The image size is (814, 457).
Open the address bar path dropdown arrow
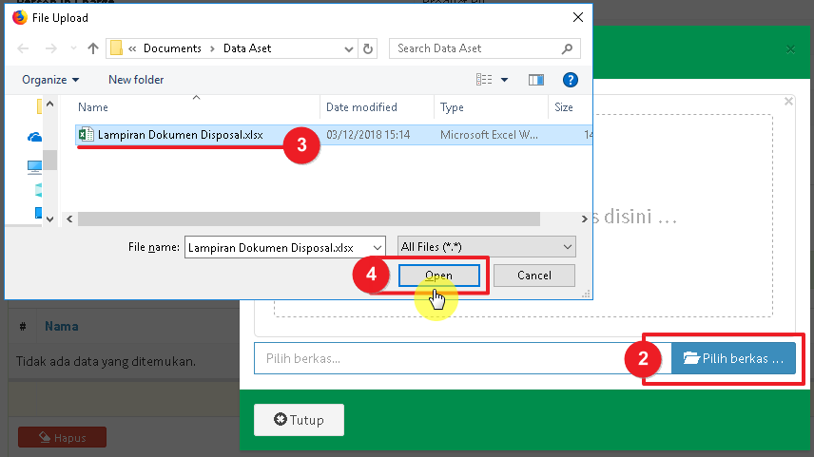click(x=348, y=48)
